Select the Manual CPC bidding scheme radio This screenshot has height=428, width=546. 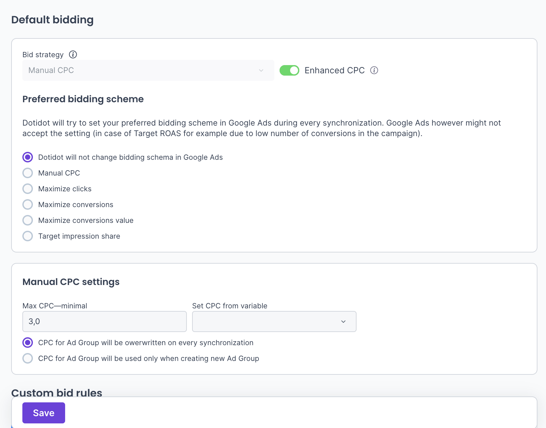(28, 173)
